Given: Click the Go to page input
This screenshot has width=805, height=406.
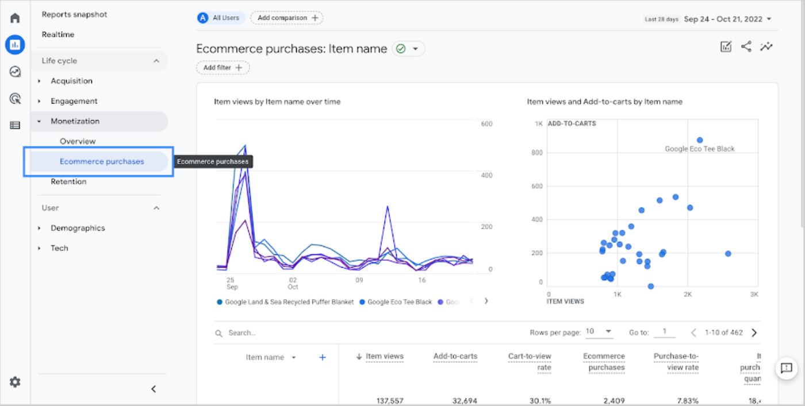Looking at the screenshot, I should click(665, 332).
